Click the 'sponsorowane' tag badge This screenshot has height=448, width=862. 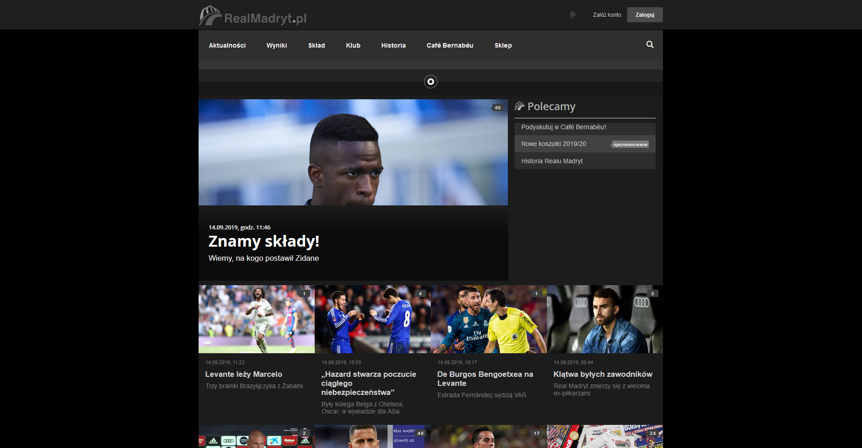click(x=630, y=144)
